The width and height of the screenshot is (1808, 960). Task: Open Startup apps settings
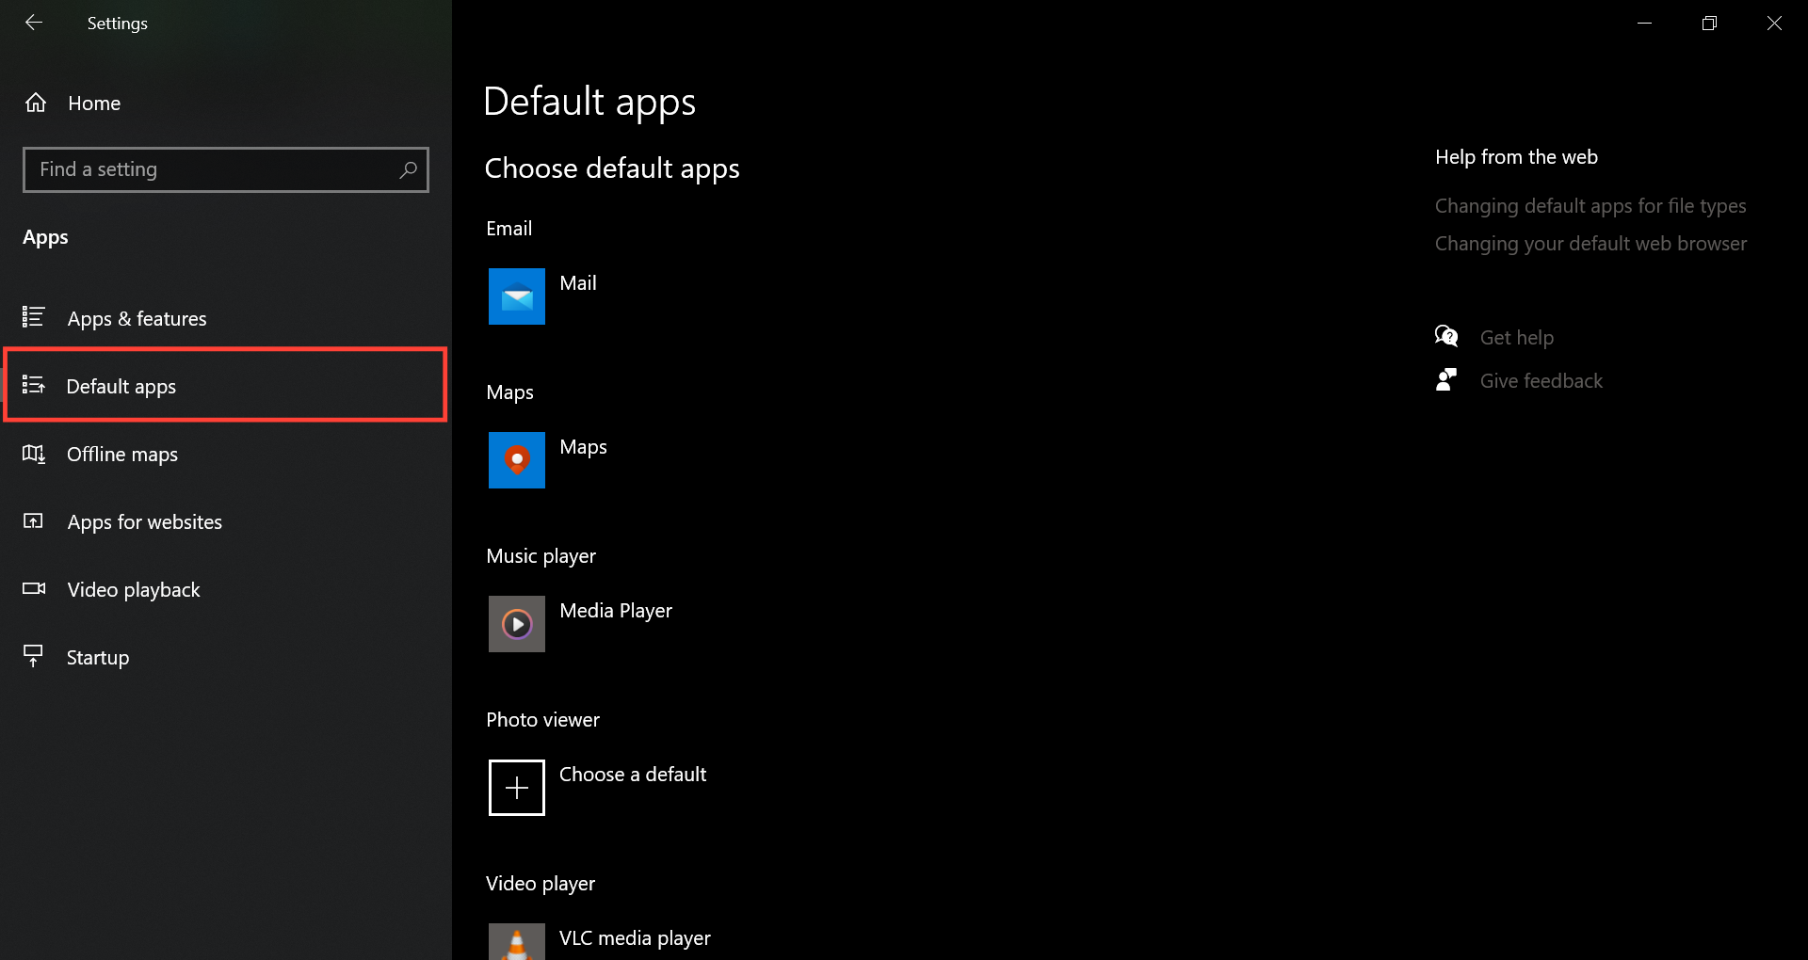[226, 657]
